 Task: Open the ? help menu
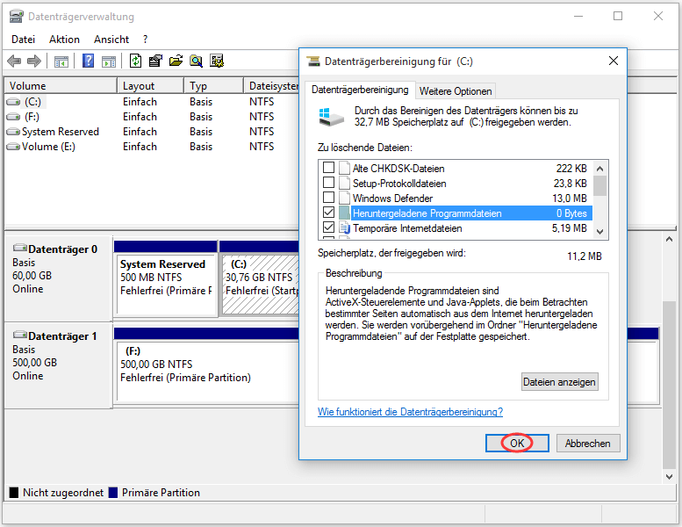tap(145, 40)
